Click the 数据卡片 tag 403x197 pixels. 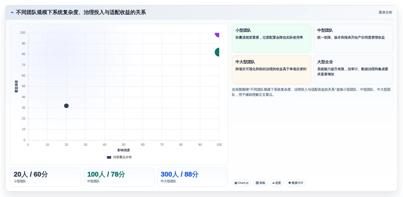pyautogui.click(x=296, y=183)
